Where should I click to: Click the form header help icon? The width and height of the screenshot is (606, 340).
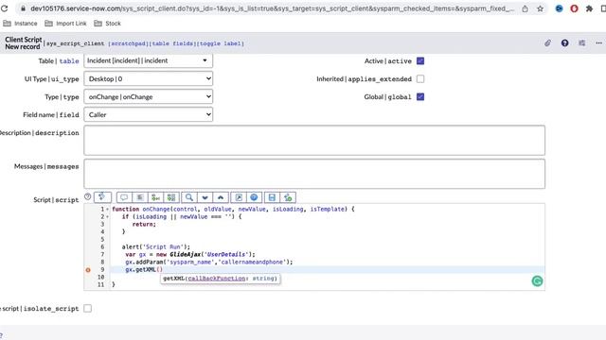564,43
